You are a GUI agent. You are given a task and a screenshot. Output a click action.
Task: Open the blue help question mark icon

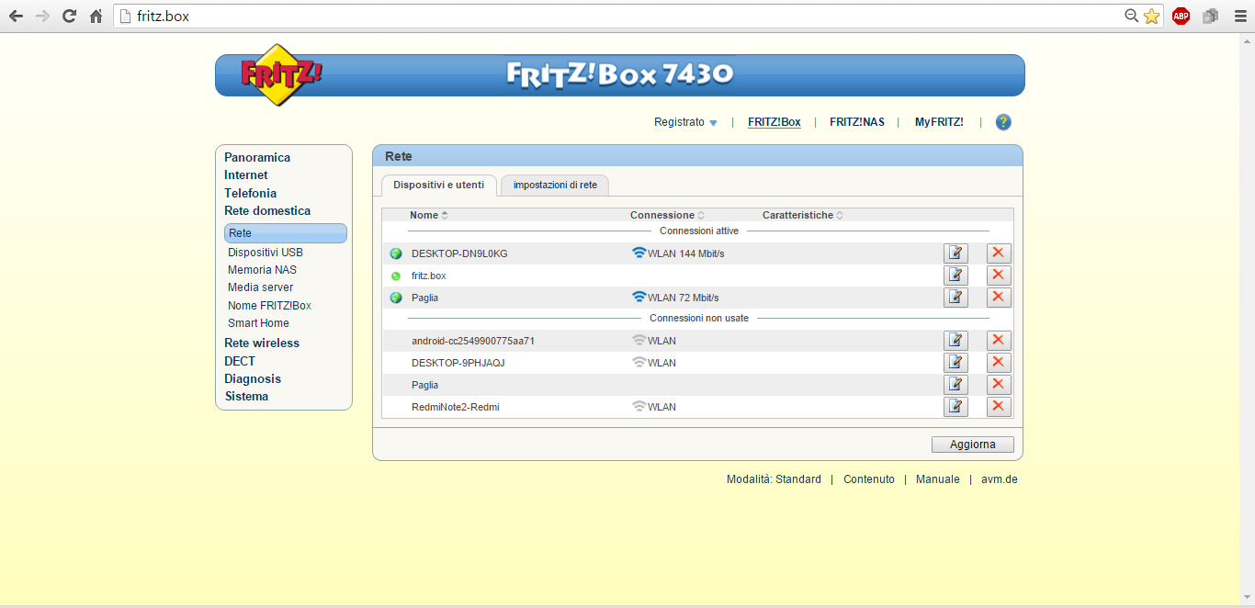(1003, 122)
